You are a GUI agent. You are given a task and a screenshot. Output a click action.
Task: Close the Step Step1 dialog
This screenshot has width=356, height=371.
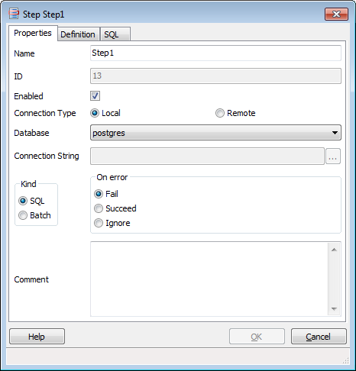pos(336,14)
